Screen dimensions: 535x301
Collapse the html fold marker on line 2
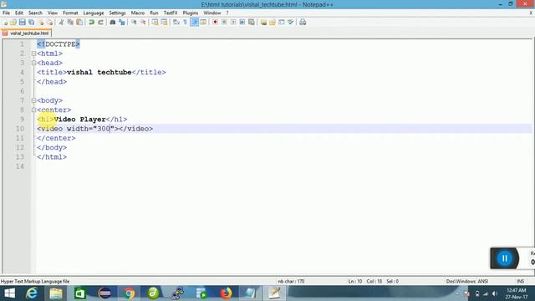33,54
